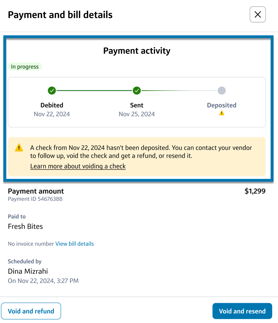This screenshot has height=323, width=278.
Task: Close the Payment and bill details dialog
Action: (258, 14)
